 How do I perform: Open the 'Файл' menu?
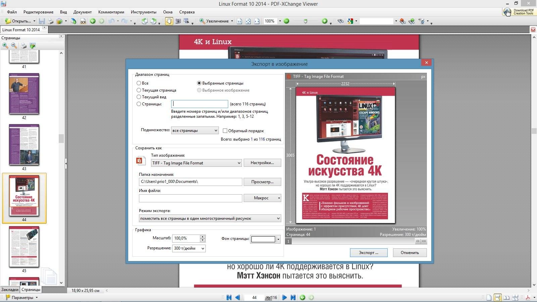12,12
